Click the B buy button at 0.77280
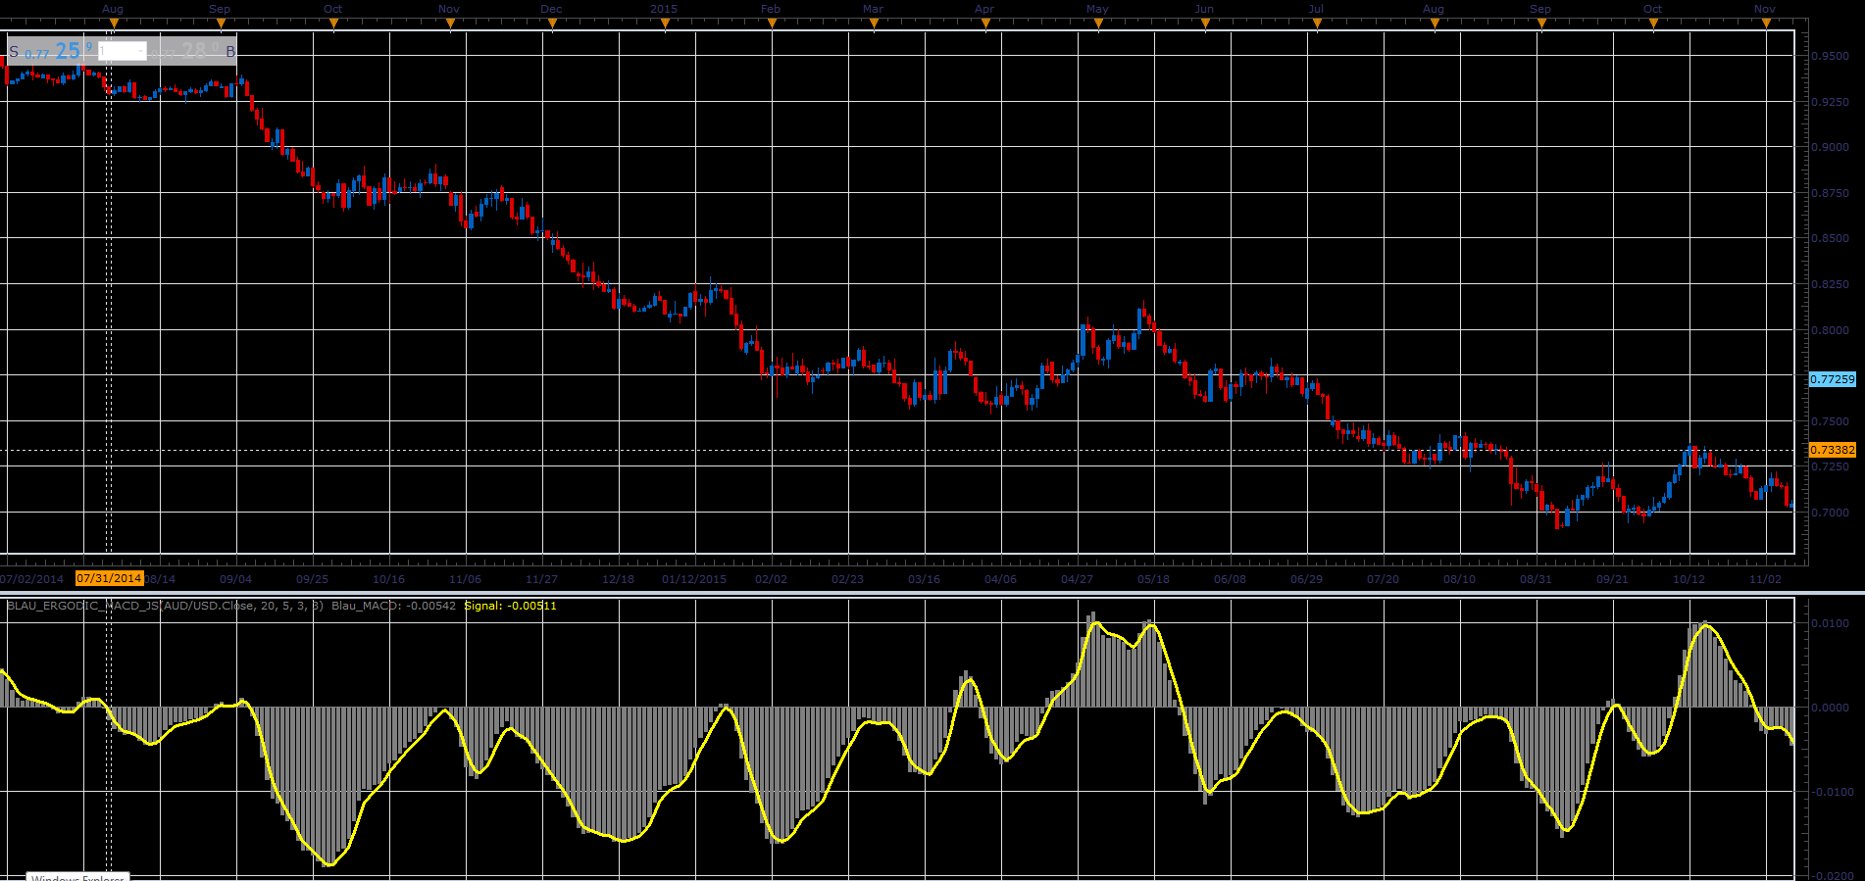Image resolution: width=1865 pixels, height=881 pixels. click(x=192, y=51)
